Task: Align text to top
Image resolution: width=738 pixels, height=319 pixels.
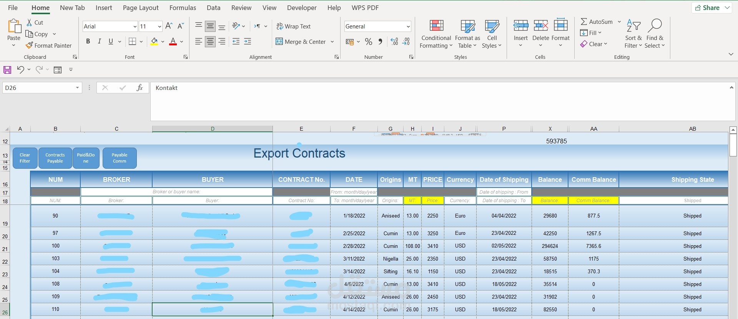Action: tap(198, 26)
